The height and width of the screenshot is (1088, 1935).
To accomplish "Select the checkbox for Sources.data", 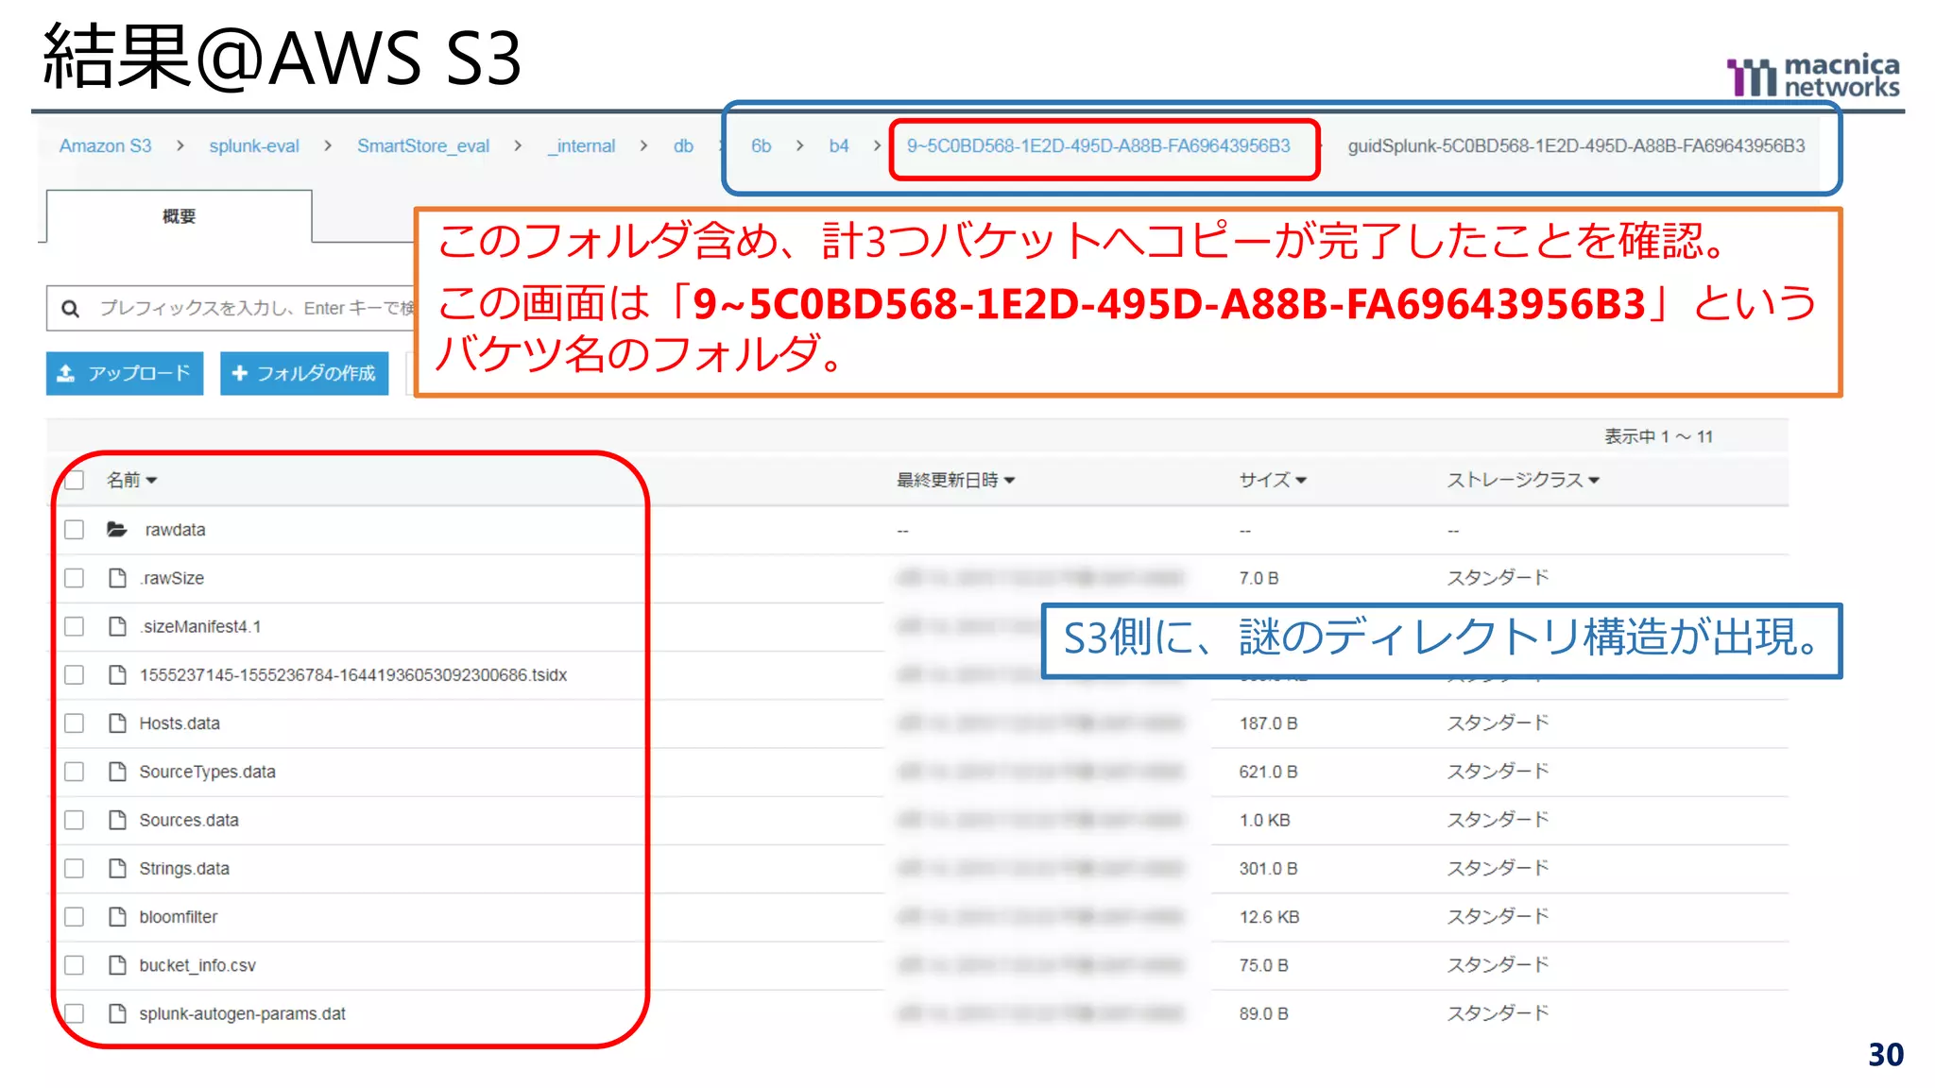I will click(x=75, y=820).
